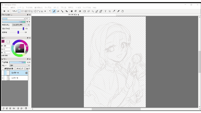
Task: Toggle the Clipping checkbox
Action: 15,69
